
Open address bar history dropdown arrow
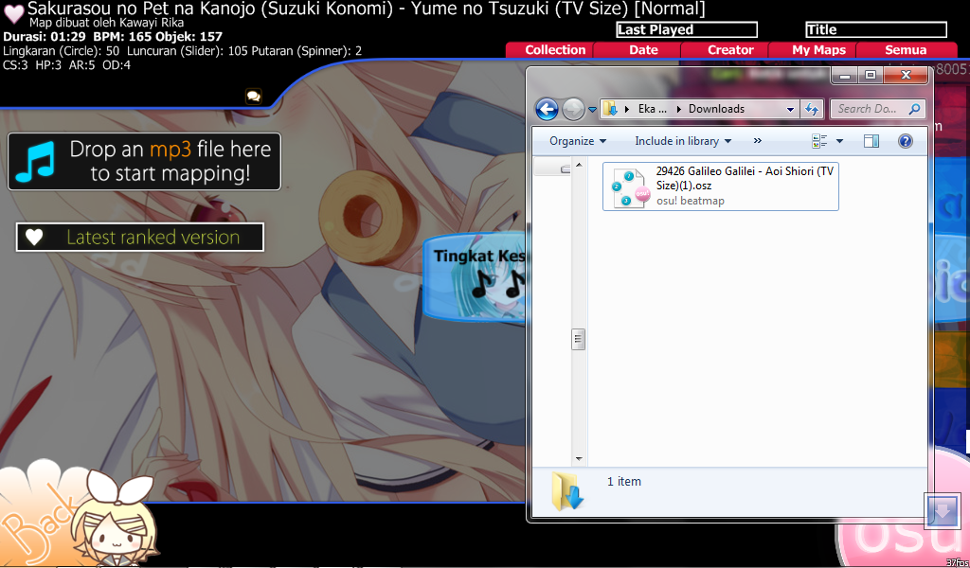[790, 110]
